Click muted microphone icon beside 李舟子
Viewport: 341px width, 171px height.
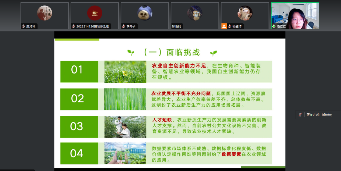pos(124,26)
